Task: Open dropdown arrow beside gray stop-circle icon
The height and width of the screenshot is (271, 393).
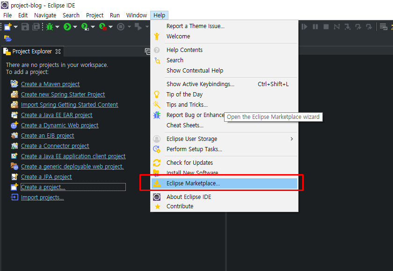Action: pos(129,27)
